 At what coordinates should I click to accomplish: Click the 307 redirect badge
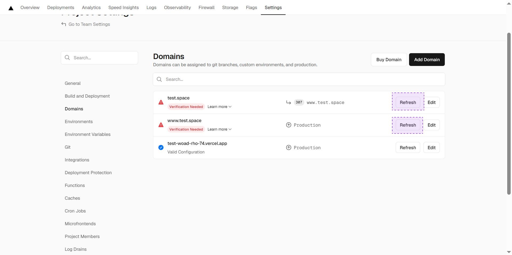[299, 102]
